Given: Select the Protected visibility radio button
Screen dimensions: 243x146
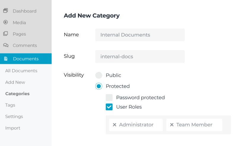Looking at the screenshot, I should [99, 86].
